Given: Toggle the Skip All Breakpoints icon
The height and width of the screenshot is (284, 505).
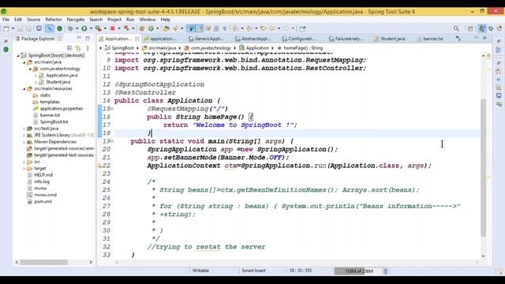Looking at the screenshot, I should point(49,28).
